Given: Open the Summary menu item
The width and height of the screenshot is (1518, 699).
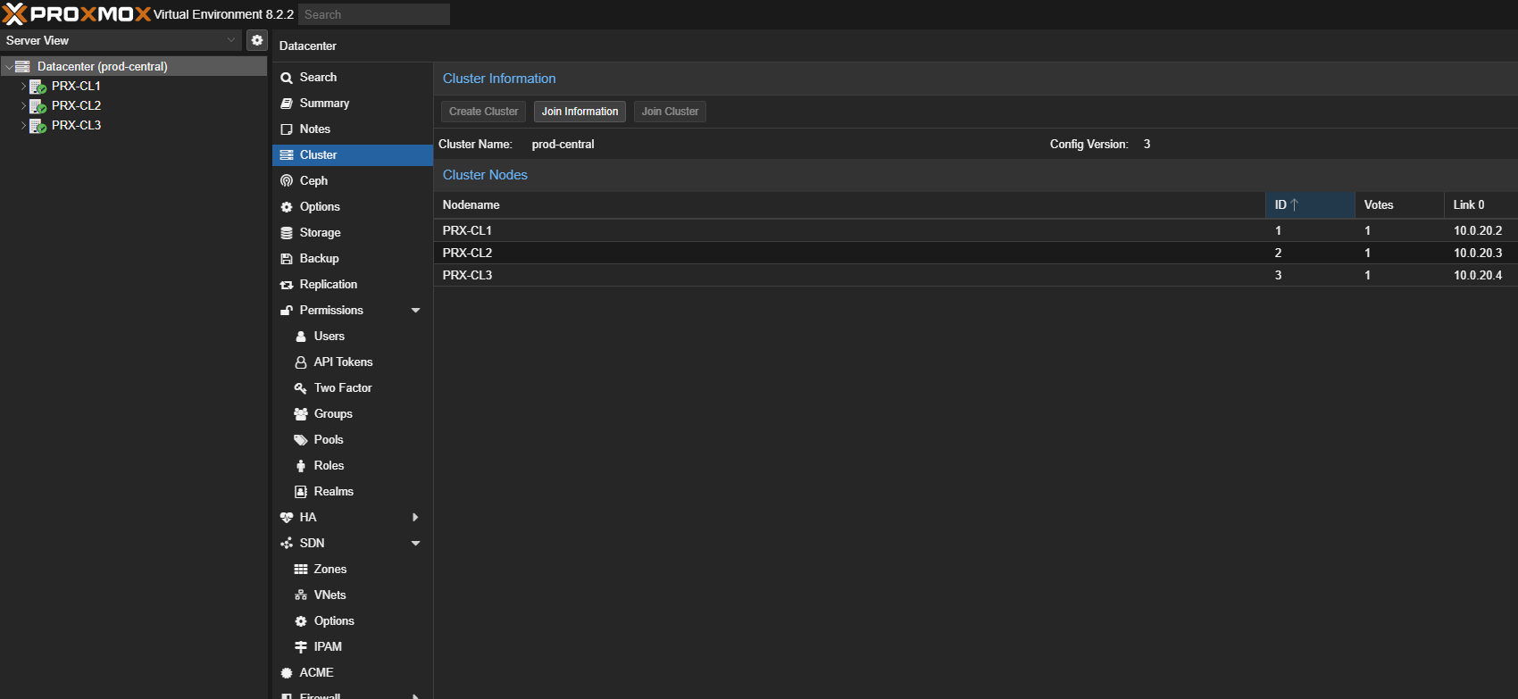Looking at the screenshot, I should pyautogui.click(x=353, y=104).
